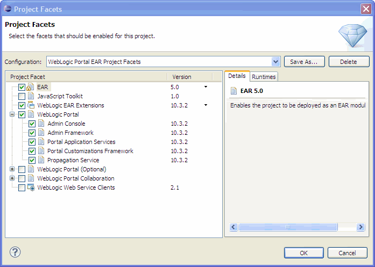This screenshot has width=375, height=267.
Task: Enable the WebLogic Portal Collaboration checkbox
Action: point(22,178)
